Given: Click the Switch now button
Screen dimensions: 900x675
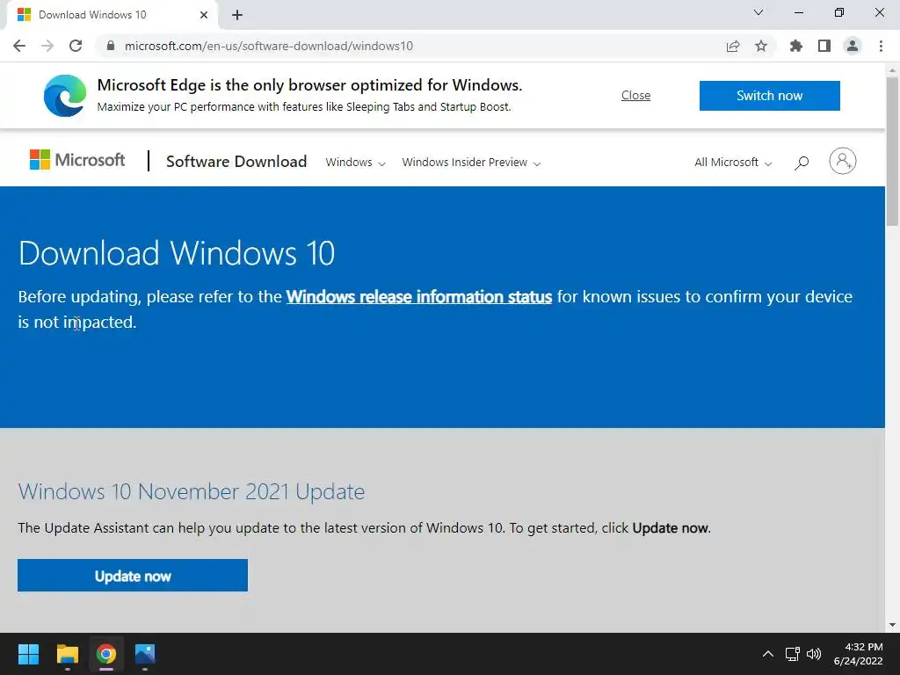Looking at the screenshot, I should [x=770, y=95].
